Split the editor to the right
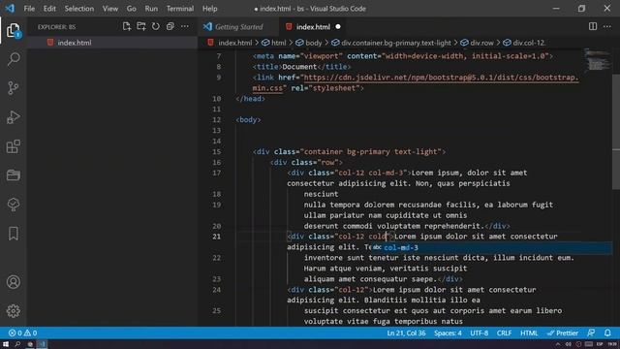Viewport: 620px width, 349px height. [x=593, y=26]
